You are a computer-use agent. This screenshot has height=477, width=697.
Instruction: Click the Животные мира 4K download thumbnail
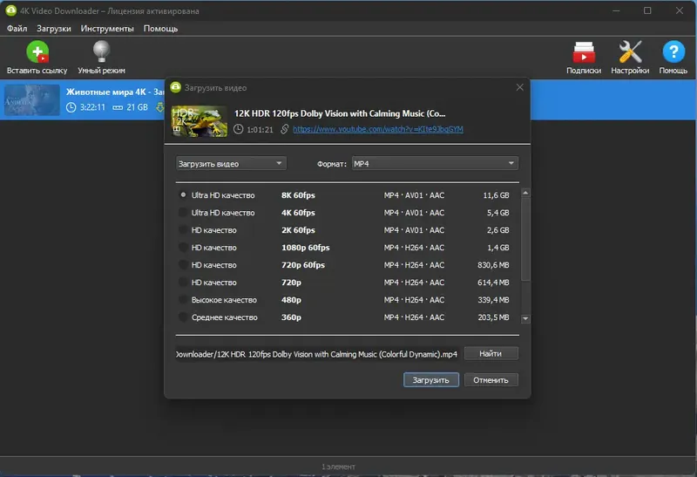point(31,100)
